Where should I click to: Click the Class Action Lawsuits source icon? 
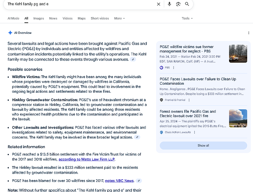click(x=161, y=132)
